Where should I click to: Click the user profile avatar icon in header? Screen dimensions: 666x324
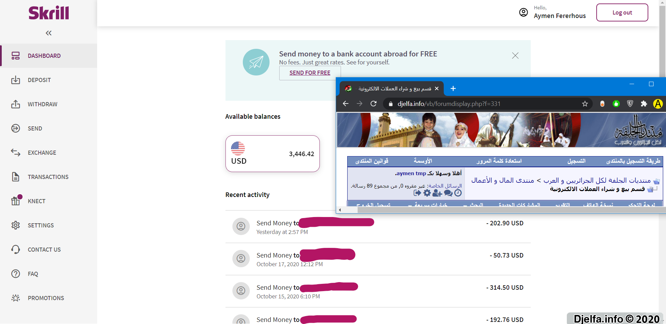(523, 12)
